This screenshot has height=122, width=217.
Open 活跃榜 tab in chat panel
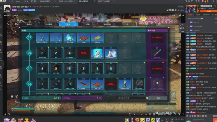pos(198,15)
